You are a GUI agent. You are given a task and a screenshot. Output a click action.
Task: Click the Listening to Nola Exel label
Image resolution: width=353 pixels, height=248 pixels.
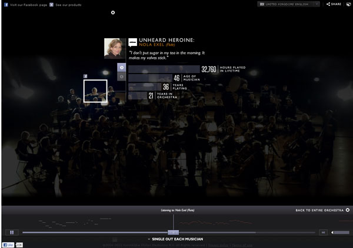coord(178,210)
